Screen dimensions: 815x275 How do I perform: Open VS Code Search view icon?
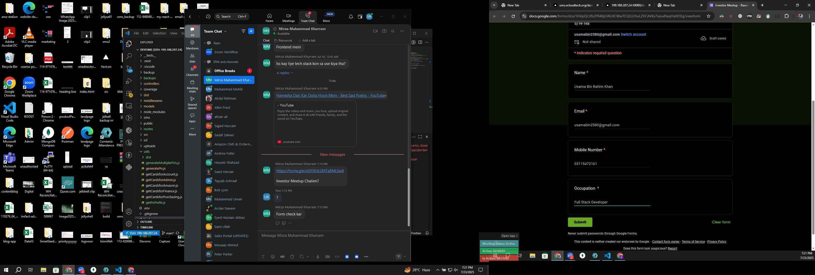pyautogui.click(x=129, y=56)
